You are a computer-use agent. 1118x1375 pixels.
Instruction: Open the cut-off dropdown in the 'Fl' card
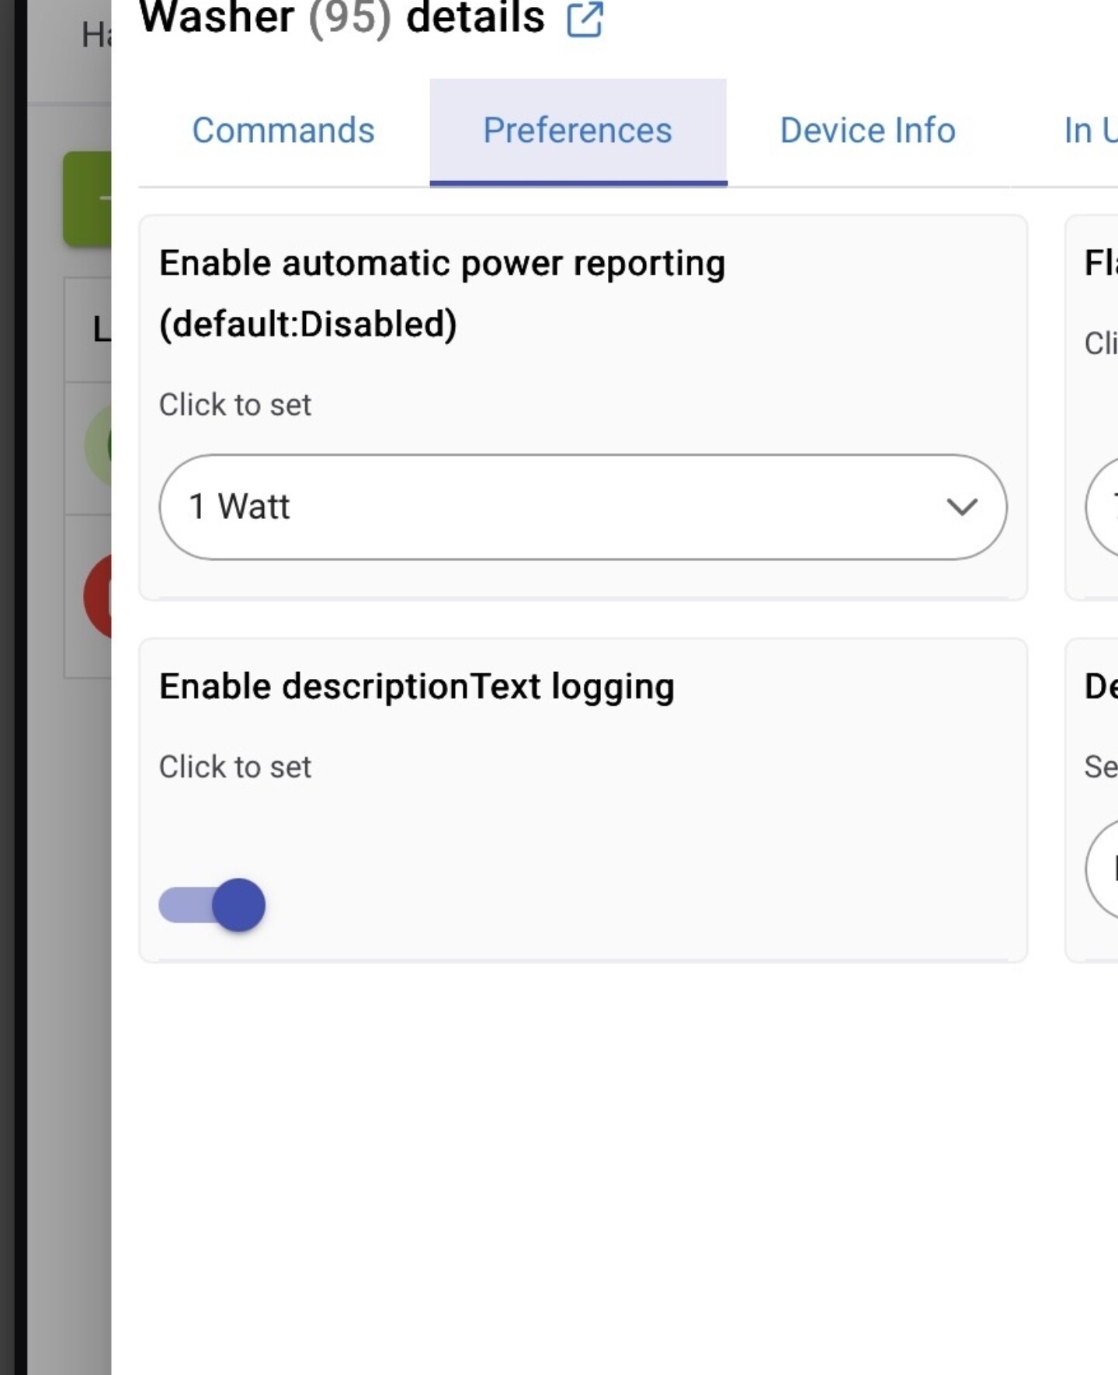tap(1102, 506)
